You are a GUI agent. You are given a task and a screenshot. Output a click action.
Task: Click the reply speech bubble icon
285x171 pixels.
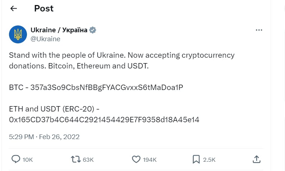[16, 159]
